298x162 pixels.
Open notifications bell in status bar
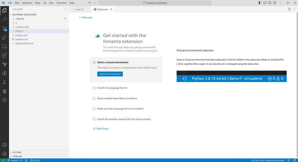295,160
